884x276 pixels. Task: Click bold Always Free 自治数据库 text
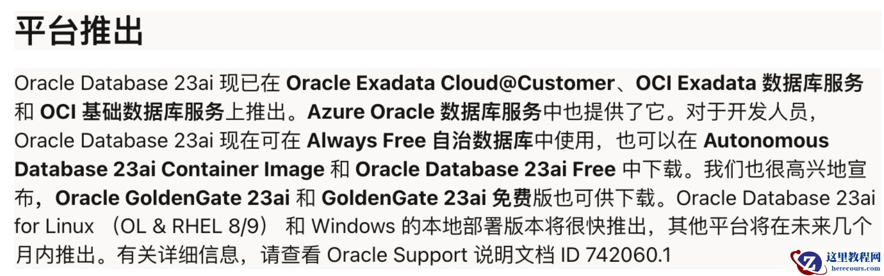pos(420,141)
